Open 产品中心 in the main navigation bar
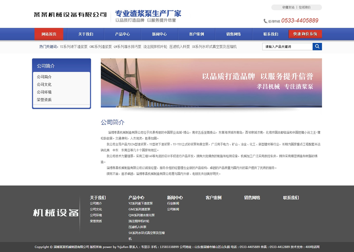The height and width of the screenshot is (252, 354). (x=123, y=34)
